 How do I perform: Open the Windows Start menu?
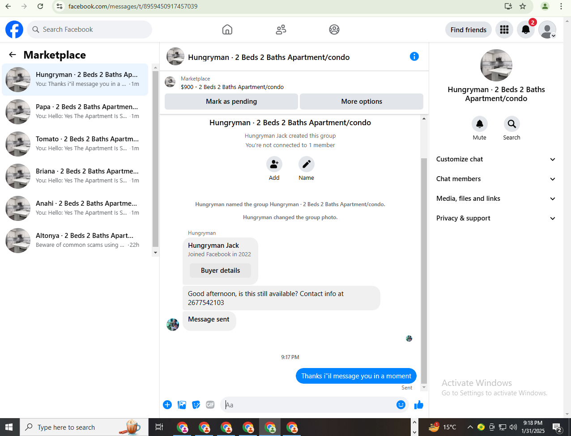click(x=9, y=427)
